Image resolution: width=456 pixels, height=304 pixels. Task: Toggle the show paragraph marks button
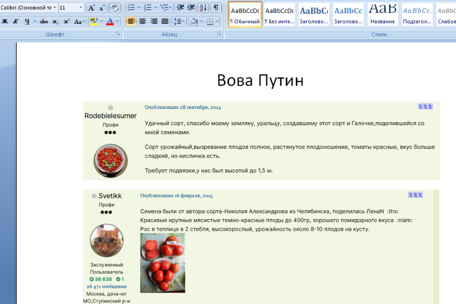click(x=216, y=8)
